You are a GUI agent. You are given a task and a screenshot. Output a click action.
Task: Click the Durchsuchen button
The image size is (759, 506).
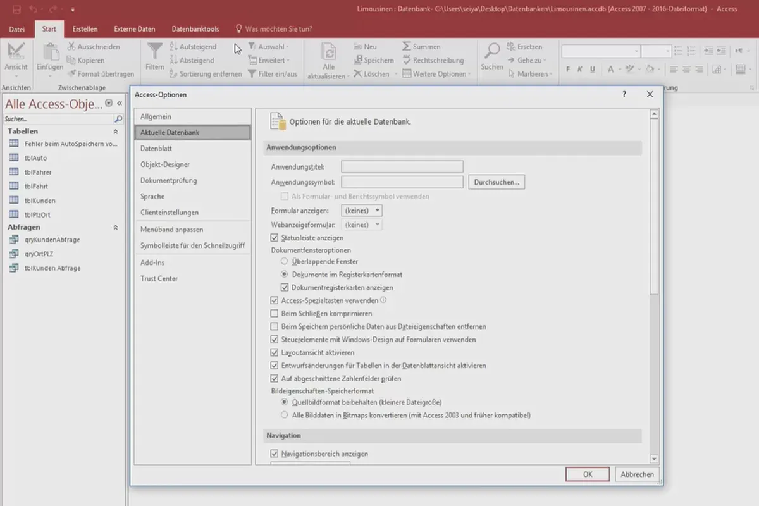[497, 182]
